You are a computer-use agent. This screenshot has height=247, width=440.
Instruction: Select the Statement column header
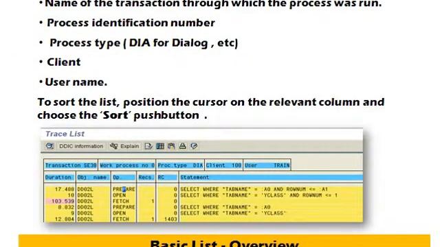click(271, 177)
